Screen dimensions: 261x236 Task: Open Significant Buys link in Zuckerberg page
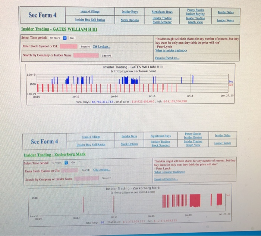click(161, 136)
